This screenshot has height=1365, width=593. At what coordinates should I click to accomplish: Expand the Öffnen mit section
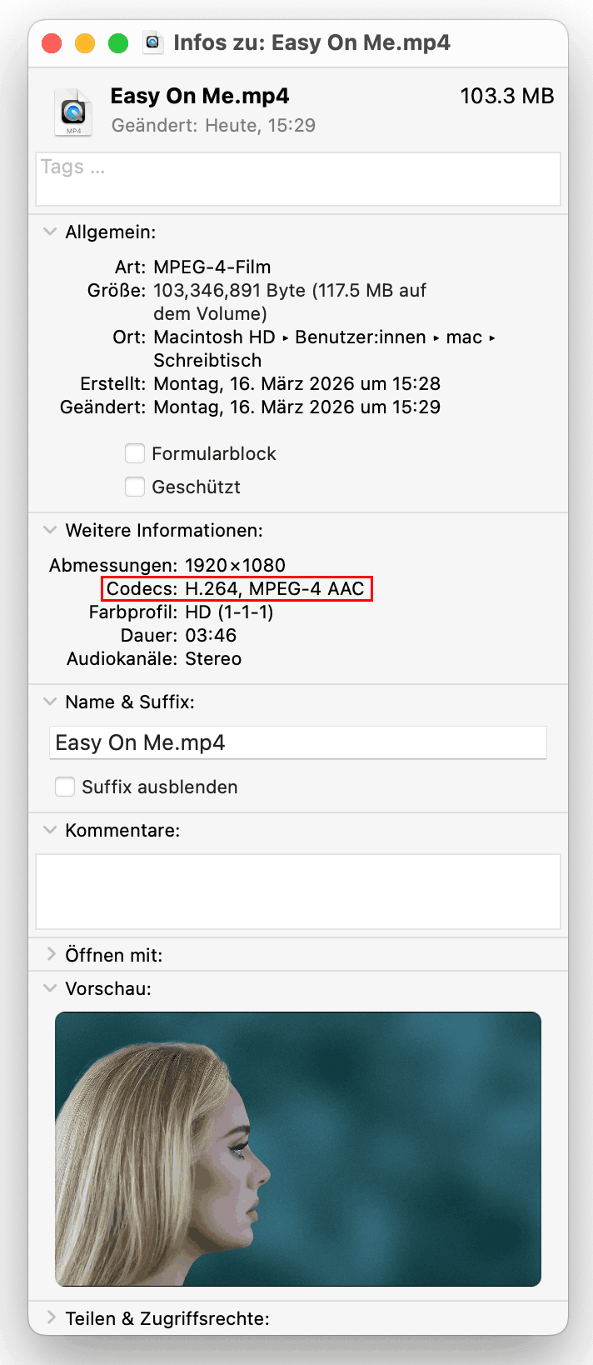coord(50,954)
